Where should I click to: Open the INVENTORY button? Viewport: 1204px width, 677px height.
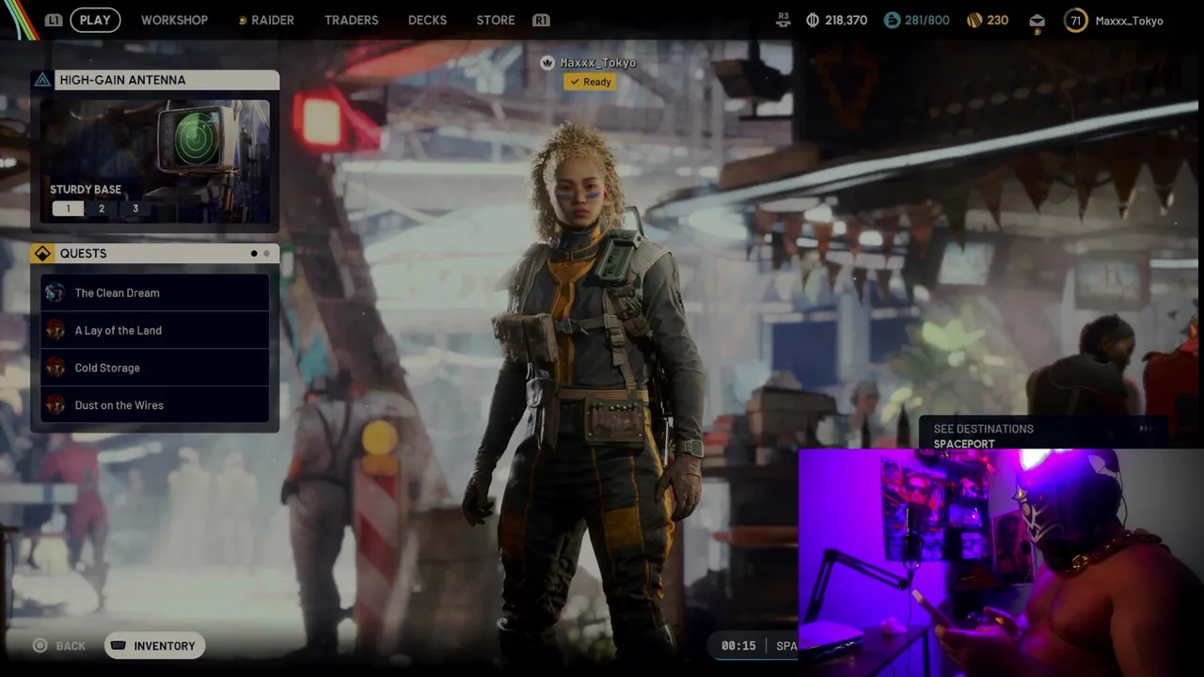click(155, 646)
